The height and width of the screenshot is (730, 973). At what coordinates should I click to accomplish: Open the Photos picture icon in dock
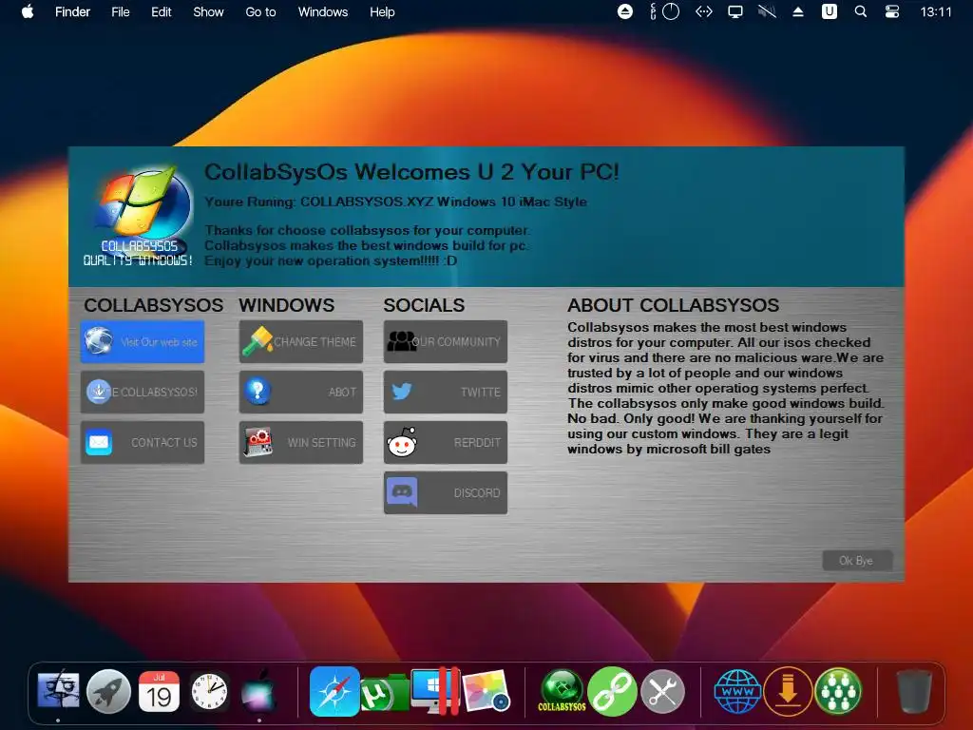coord(486,691)
